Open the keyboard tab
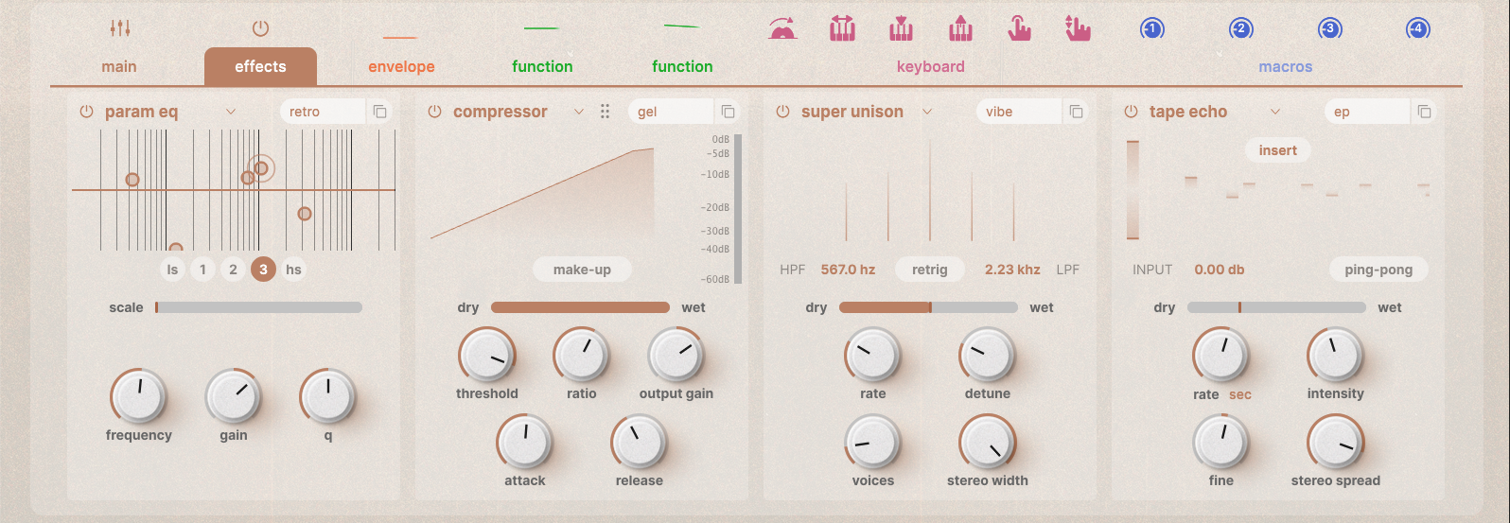The height and width of the screenshot is (523, 1510). click(931, 66)
